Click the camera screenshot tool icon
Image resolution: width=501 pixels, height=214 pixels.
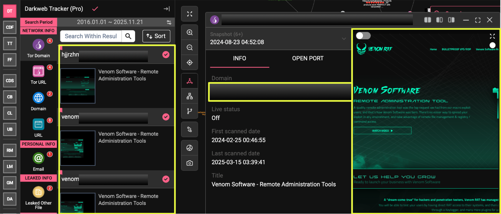click(190, 163)
